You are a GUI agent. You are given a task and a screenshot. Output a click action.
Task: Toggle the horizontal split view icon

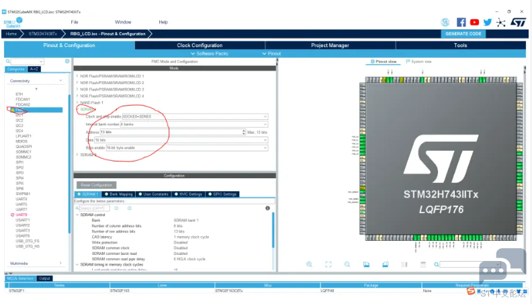pos(423,264)
